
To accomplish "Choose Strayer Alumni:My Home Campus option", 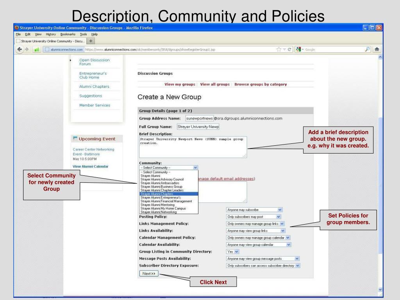I will 169,209.
